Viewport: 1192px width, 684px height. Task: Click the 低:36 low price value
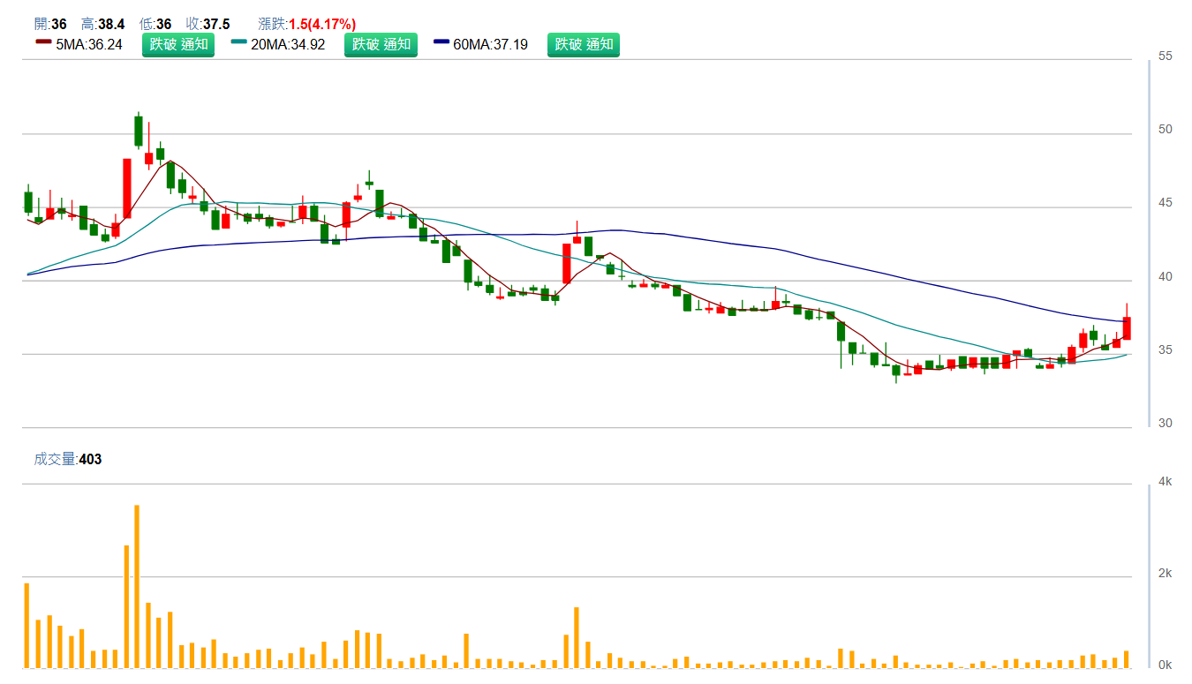tap(155, 24)
